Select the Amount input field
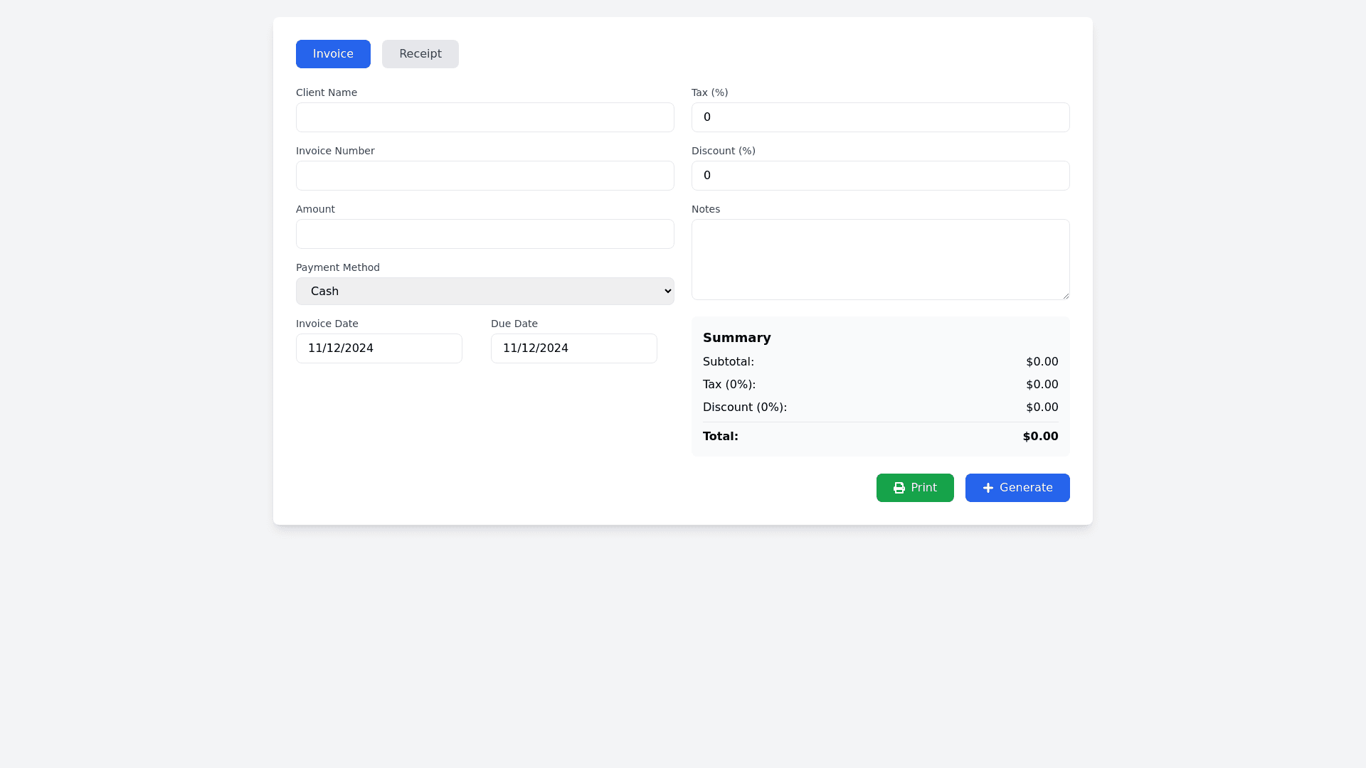The height and width of the screenshot is (768, 1366). [485, 234]
